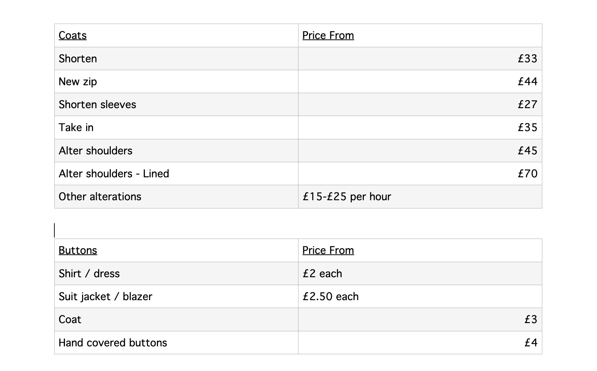This screenshot has height=371, width=597.
Task: Click the £15-£25 per hour cell
Action: [420, 196]
